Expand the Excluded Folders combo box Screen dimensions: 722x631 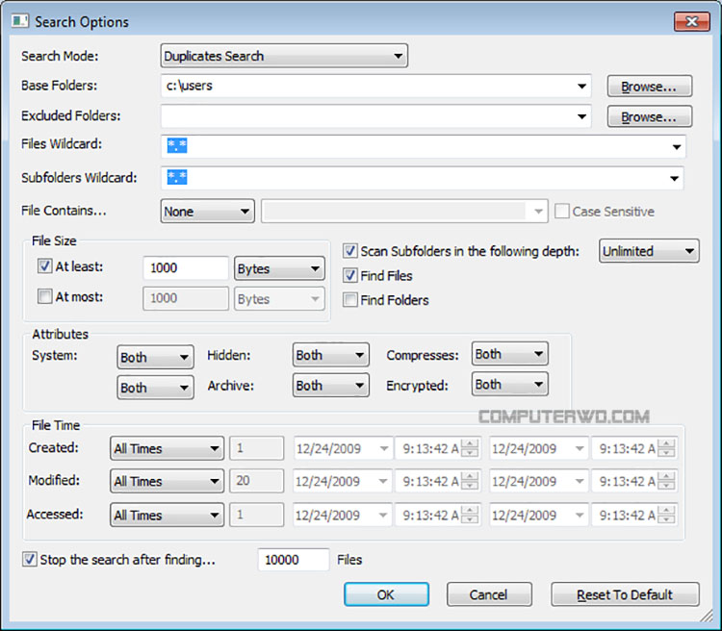[582, 116]
